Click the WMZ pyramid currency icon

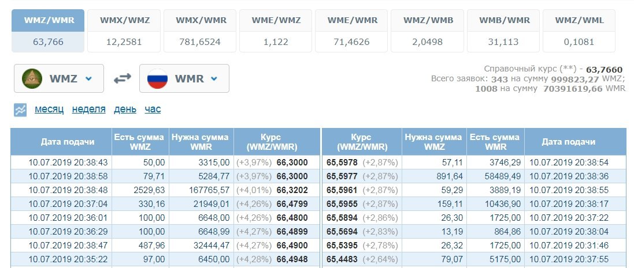[x=32, y=78]
